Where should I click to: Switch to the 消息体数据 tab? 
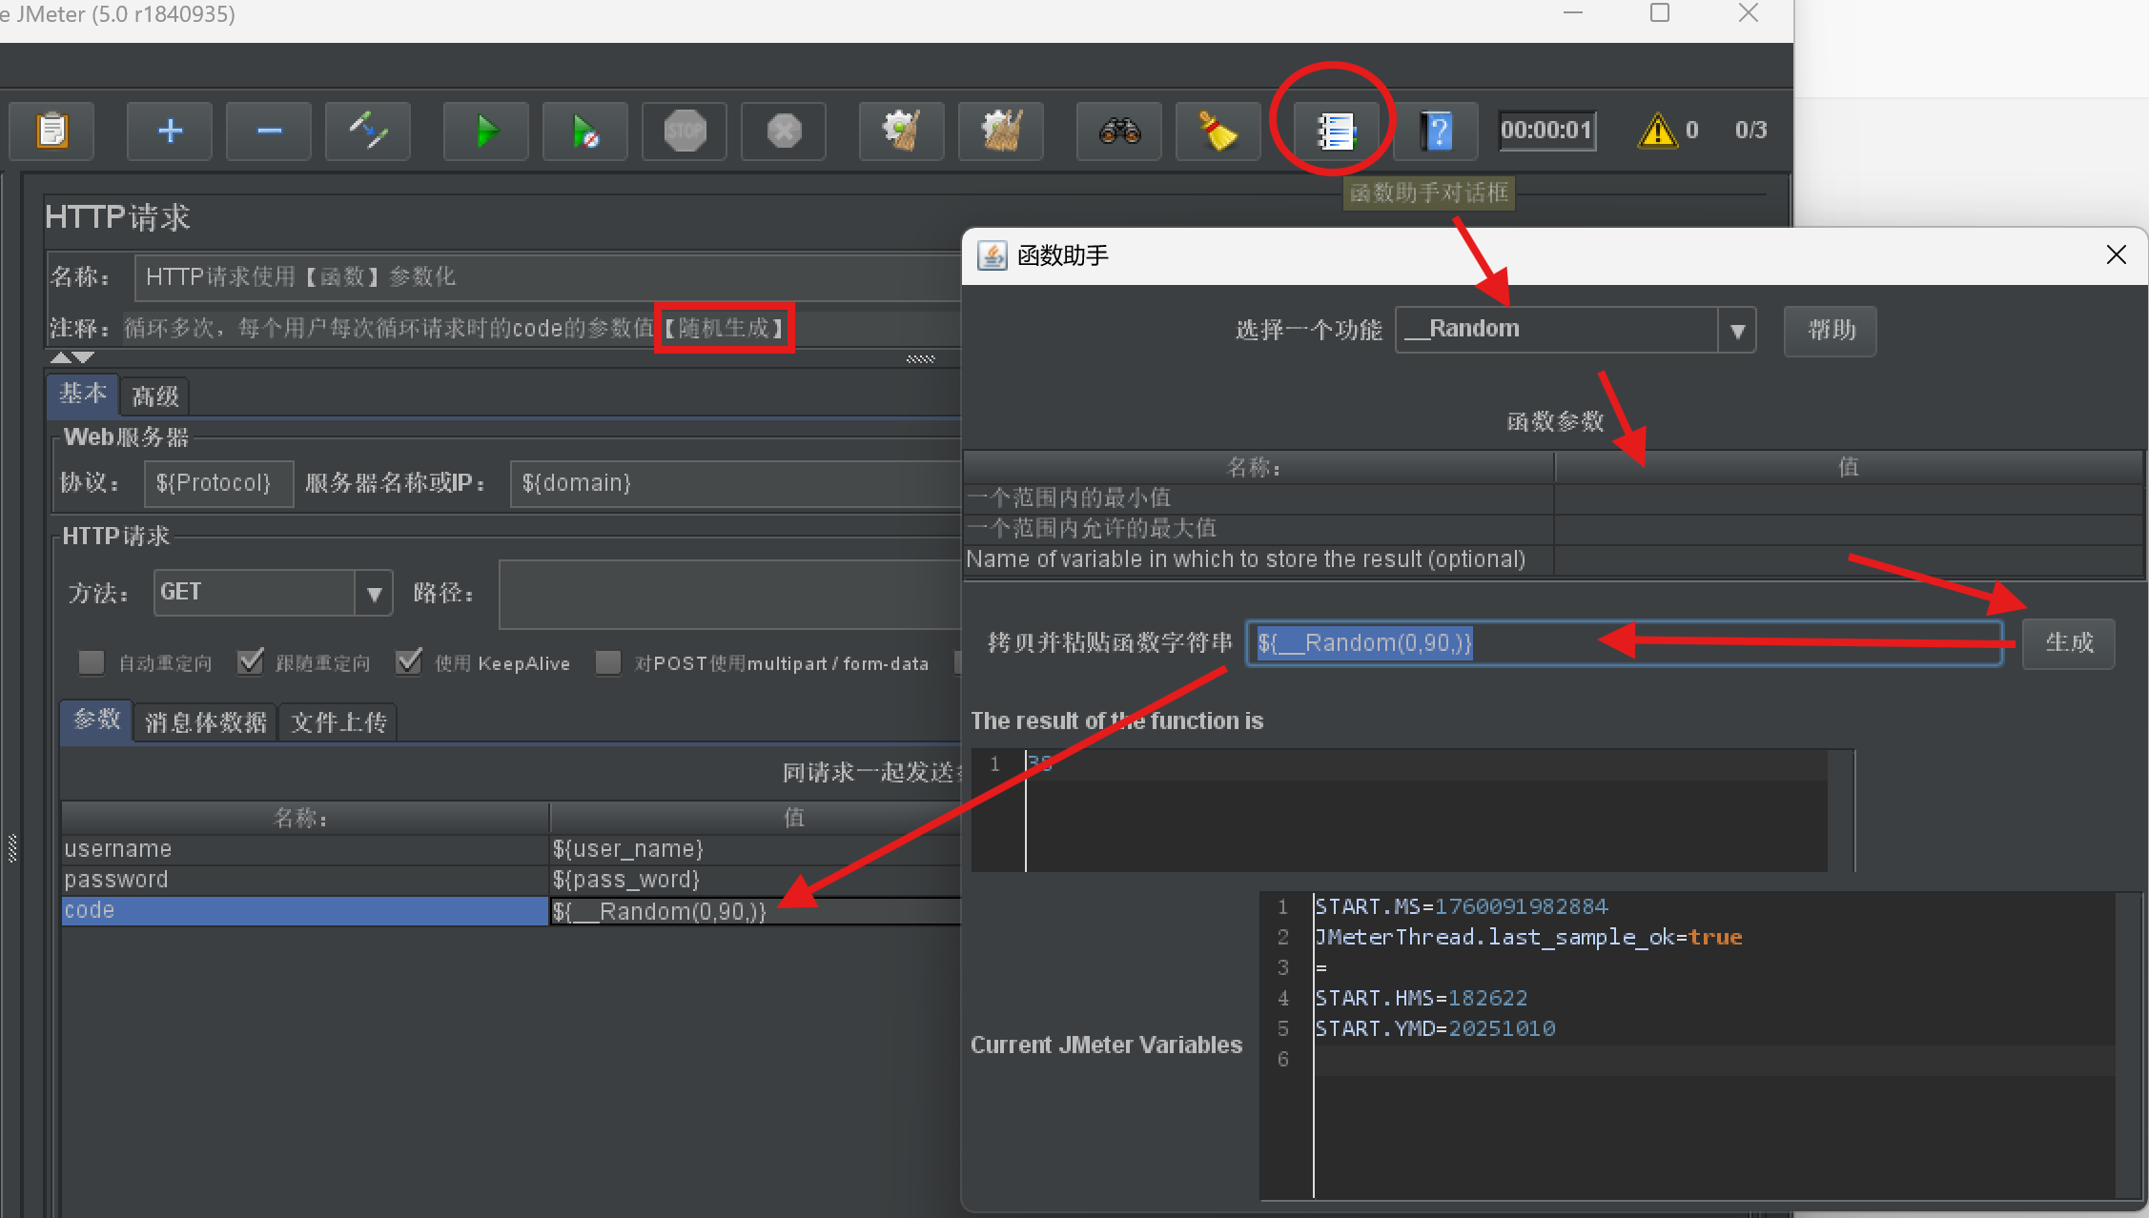[205, 722]
